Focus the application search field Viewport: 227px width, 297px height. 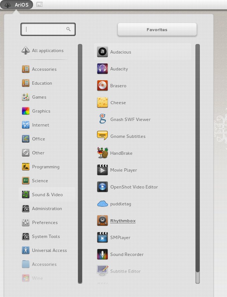48,29
